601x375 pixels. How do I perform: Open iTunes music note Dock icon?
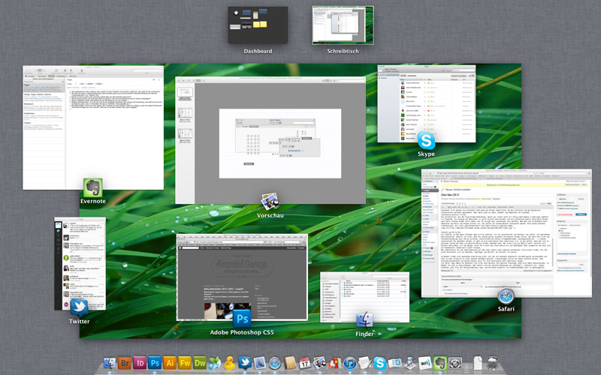click(350, 363)
